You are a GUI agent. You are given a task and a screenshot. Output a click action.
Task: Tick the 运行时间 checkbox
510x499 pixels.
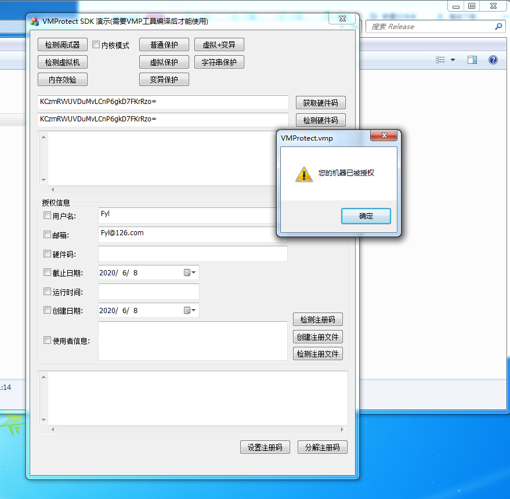(x=47, y=291)
